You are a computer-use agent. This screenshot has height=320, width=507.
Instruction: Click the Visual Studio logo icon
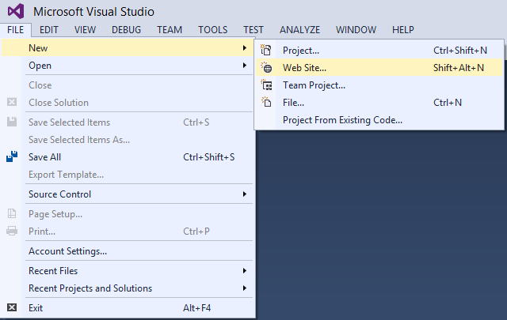click(x=16, y=11)
